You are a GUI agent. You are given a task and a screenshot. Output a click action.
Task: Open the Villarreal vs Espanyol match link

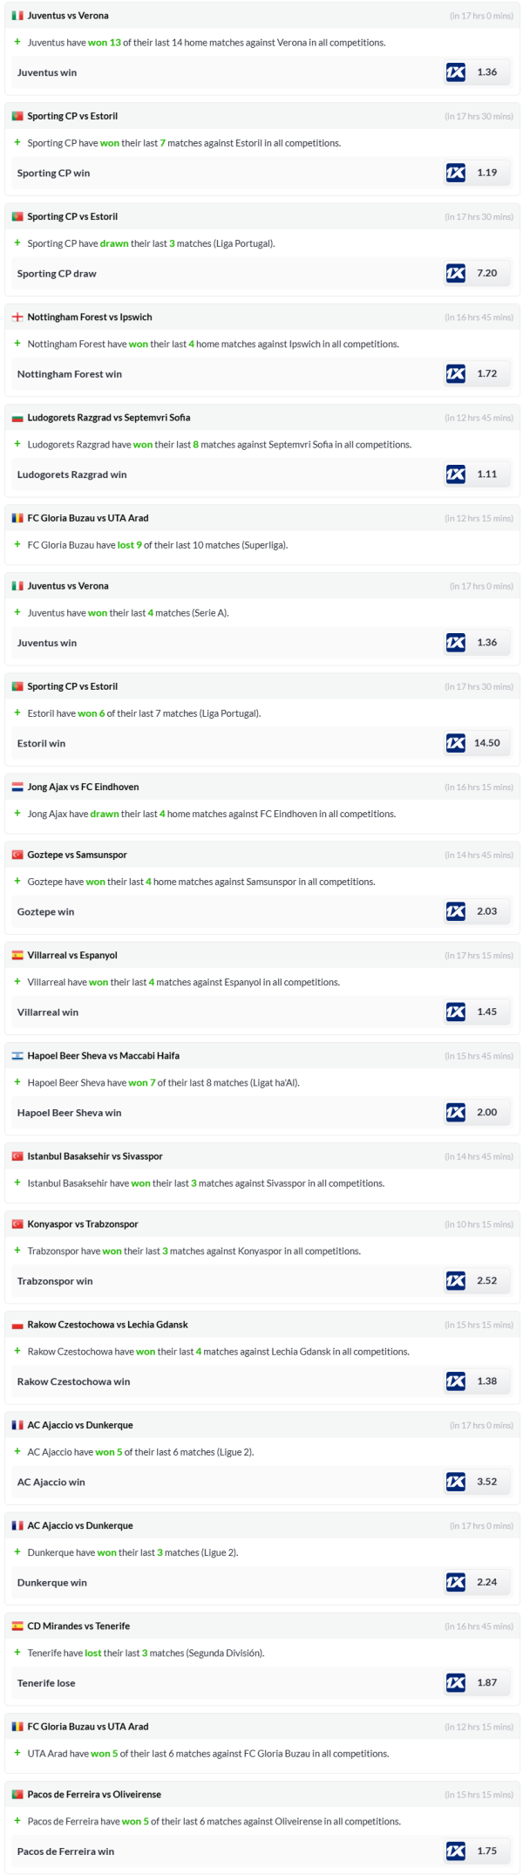[x=72, y=955]
